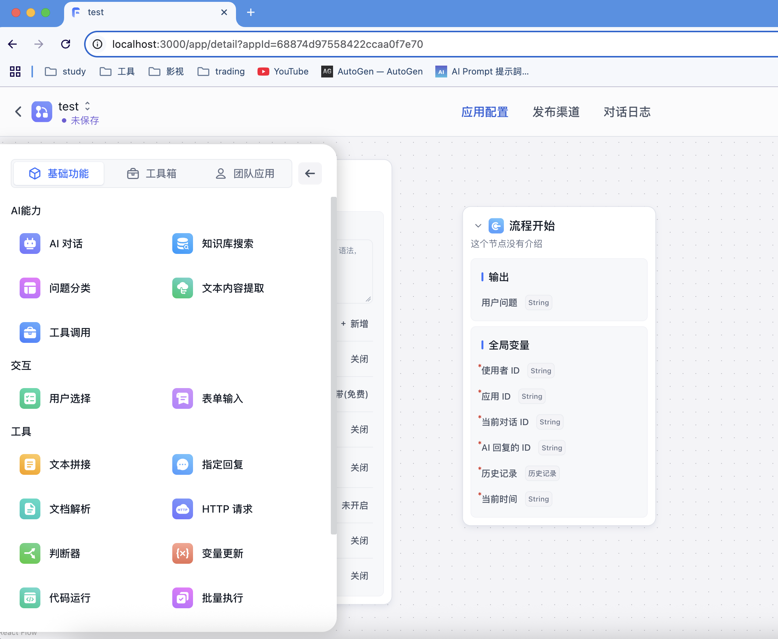Choose the 判断器 node icon
The height and width of the screenshot is (639, 778).
pyautogui.click(x=30, y=553)
